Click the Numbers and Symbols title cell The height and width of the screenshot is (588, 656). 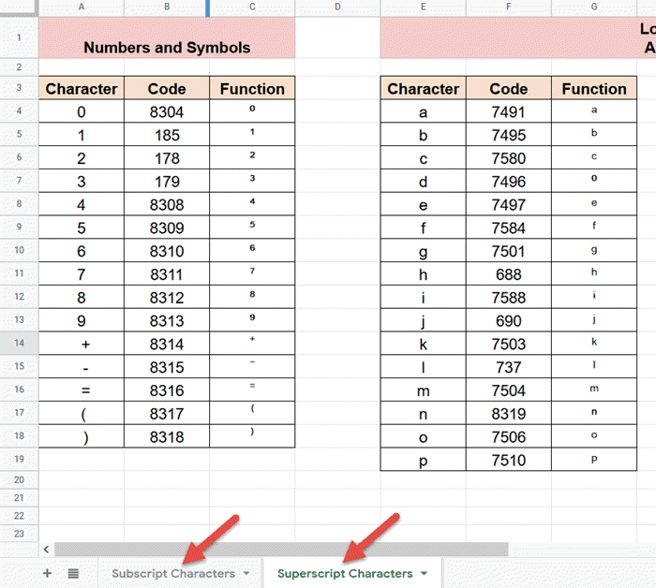(x=167, y=37)
